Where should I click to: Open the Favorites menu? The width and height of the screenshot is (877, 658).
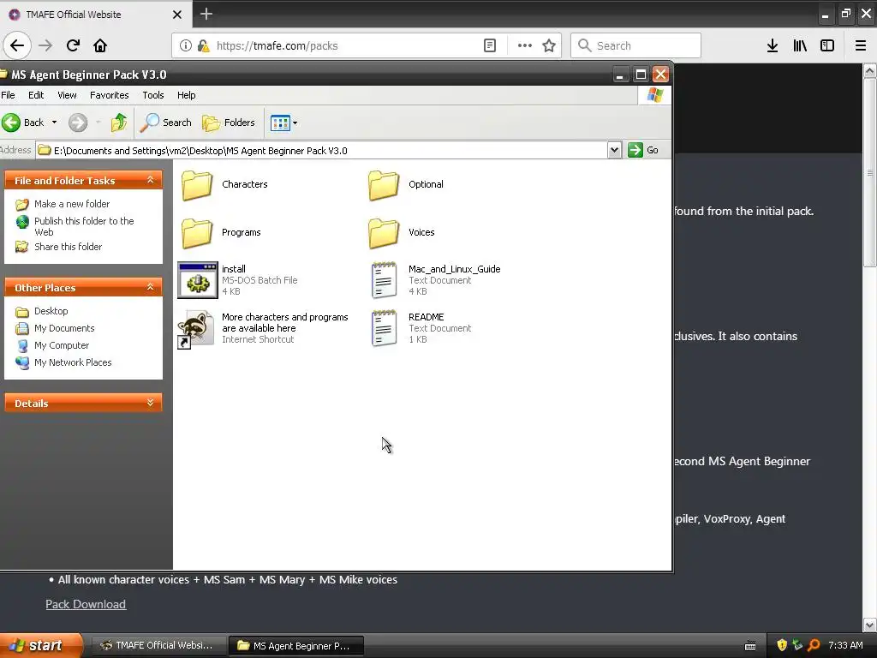coord(109,95)
